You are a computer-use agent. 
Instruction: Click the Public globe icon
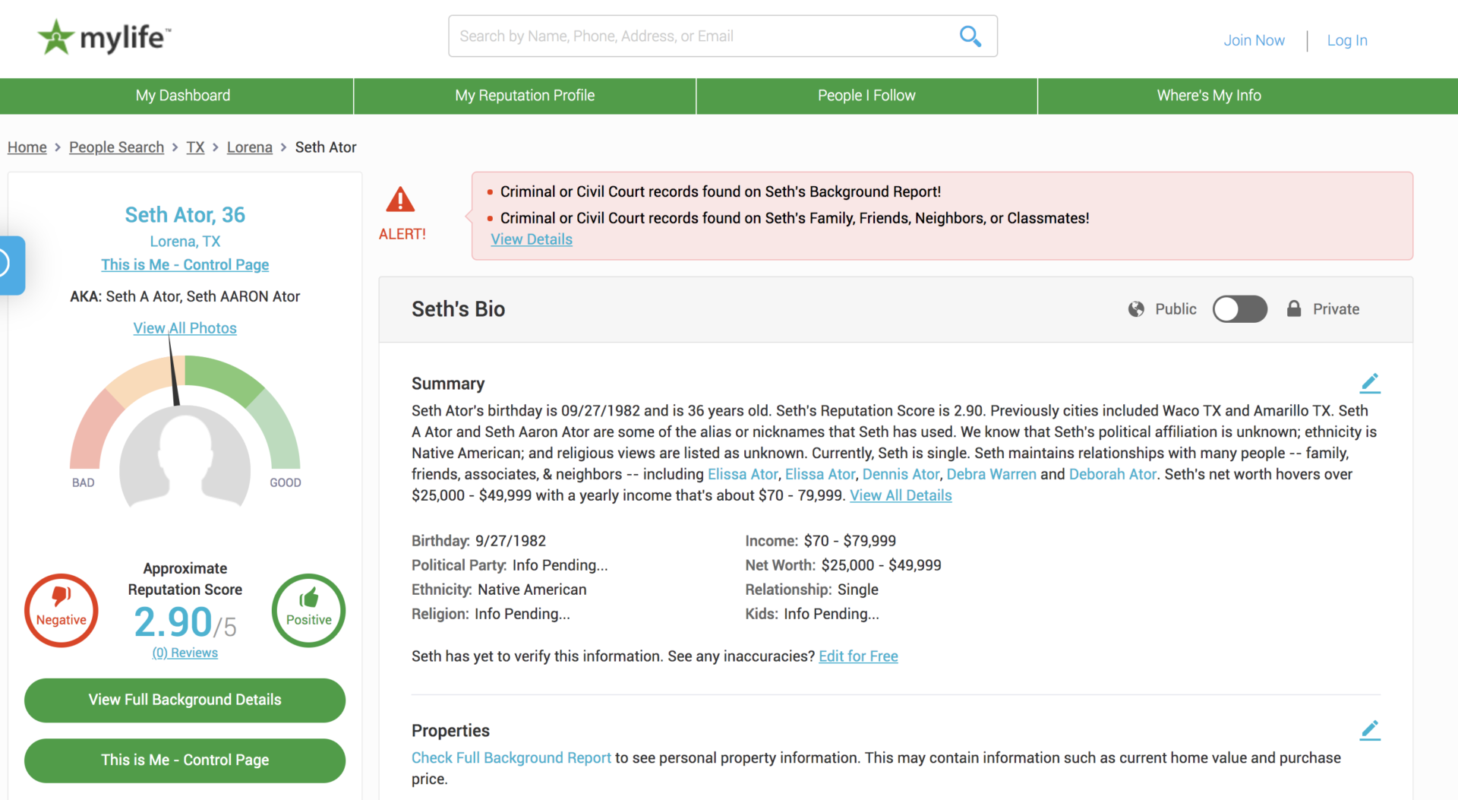[x=1136, y=309]
